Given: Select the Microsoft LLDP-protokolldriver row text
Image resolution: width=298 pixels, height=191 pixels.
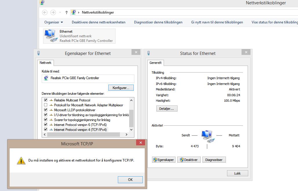Looking at the screenshot, I should 75,110.
